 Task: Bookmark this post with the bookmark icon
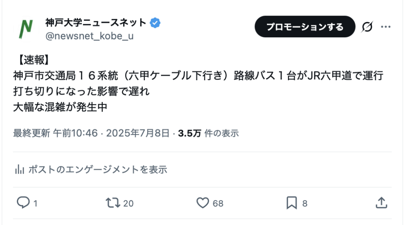pos(292,203)
